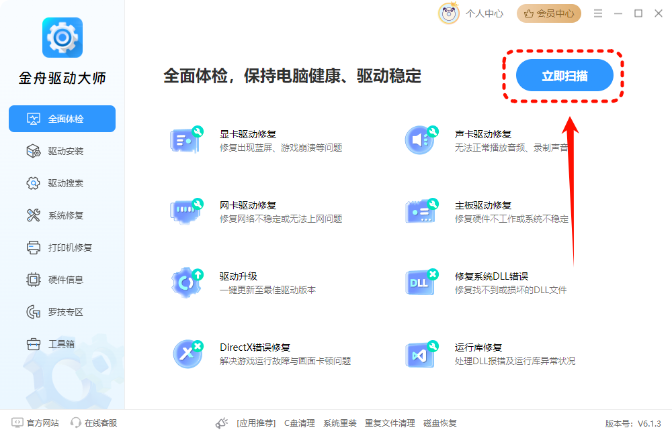Click the 运行库修复 title text

click(x=478, y=347)
